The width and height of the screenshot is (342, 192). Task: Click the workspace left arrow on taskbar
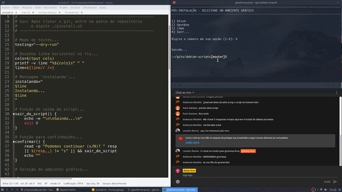pyautogui.click(x=7, y=190)
